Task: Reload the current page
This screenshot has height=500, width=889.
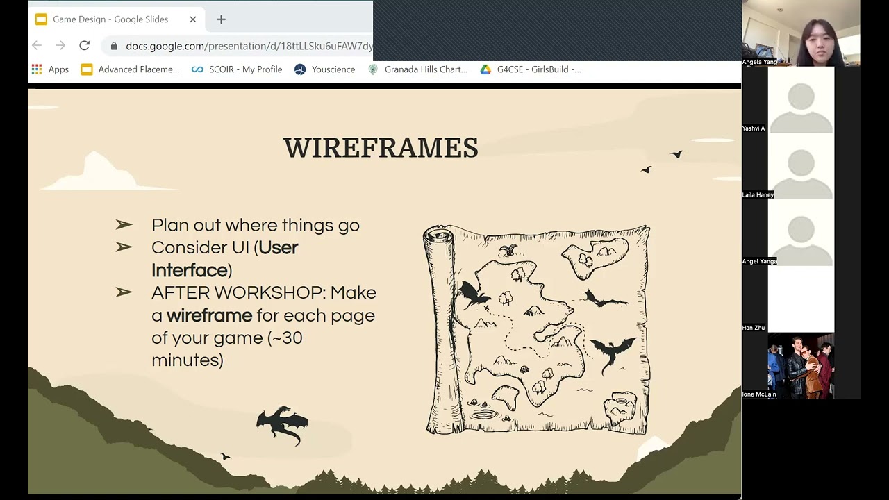Action: click(84, 46)
